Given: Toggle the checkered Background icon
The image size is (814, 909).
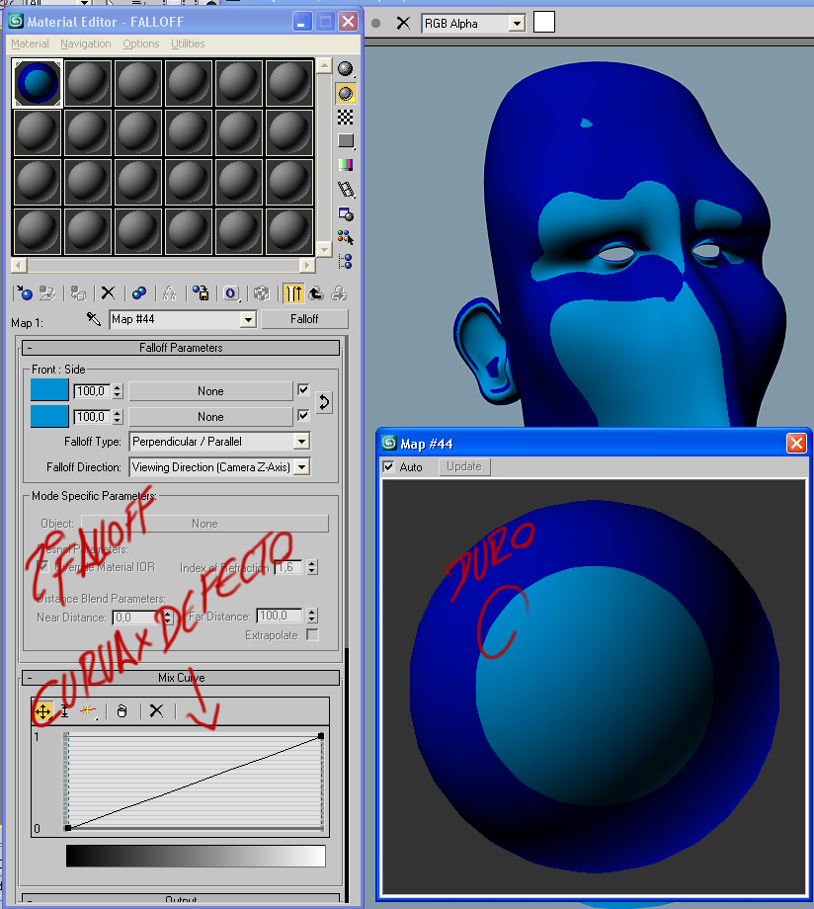Looking at the screenshot, I should (x=346, y=118).
